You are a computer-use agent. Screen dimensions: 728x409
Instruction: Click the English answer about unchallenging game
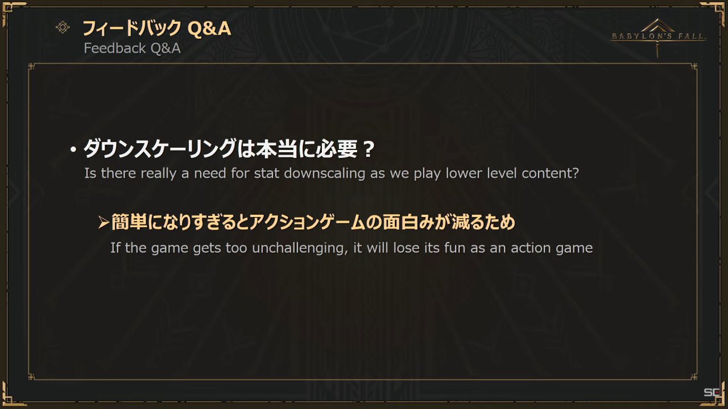351,248
